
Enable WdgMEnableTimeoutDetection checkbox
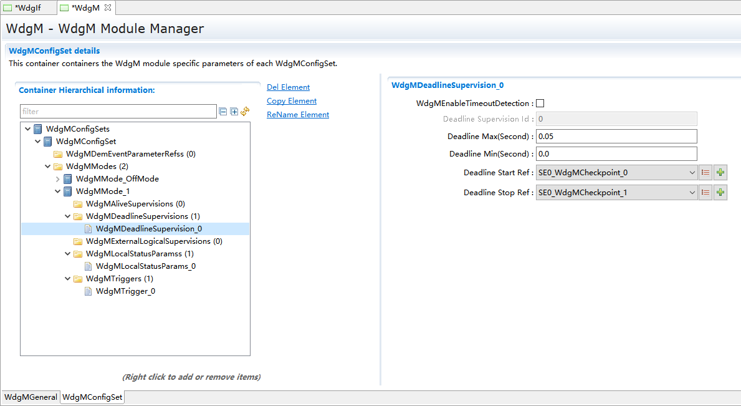(x=540, y=104)
